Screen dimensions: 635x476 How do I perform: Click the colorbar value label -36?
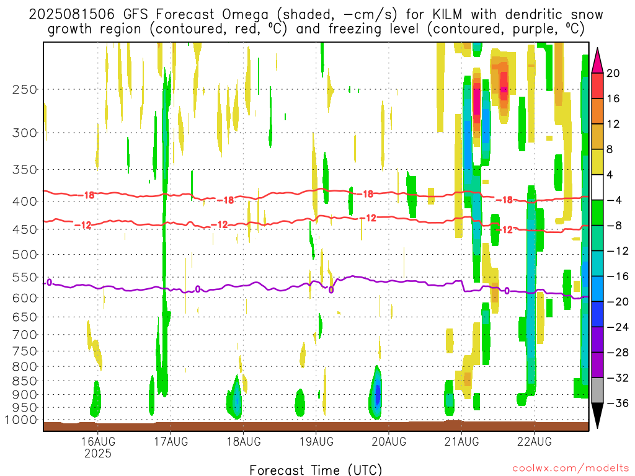click(618, 403)
